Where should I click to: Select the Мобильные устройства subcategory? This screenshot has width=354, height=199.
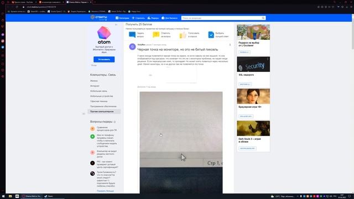click(x=101, y=96)
